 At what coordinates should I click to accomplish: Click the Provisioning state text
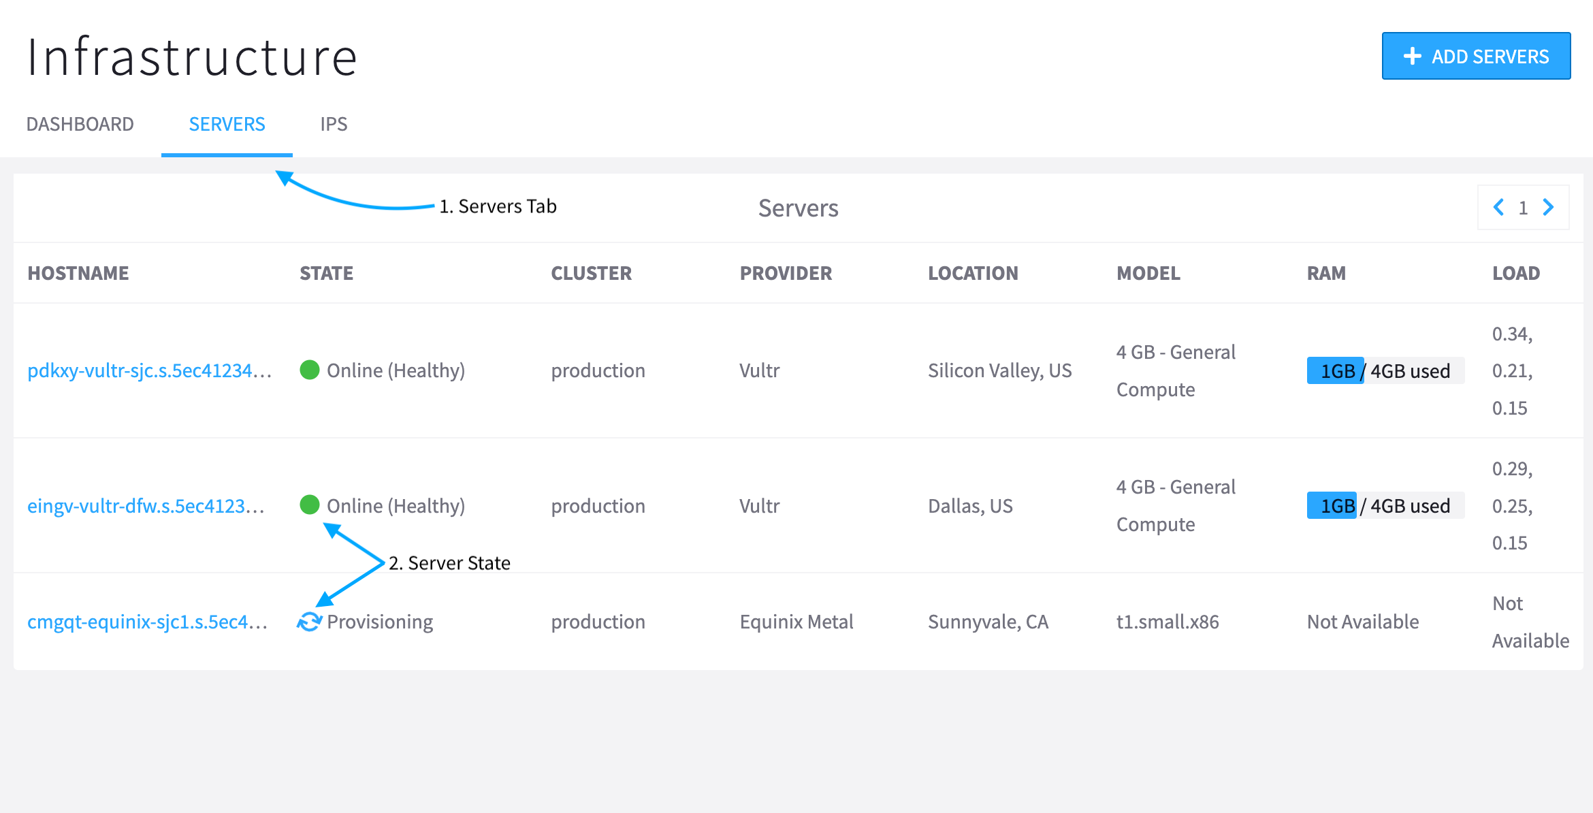pyautogui.click(x=380, y=622)
